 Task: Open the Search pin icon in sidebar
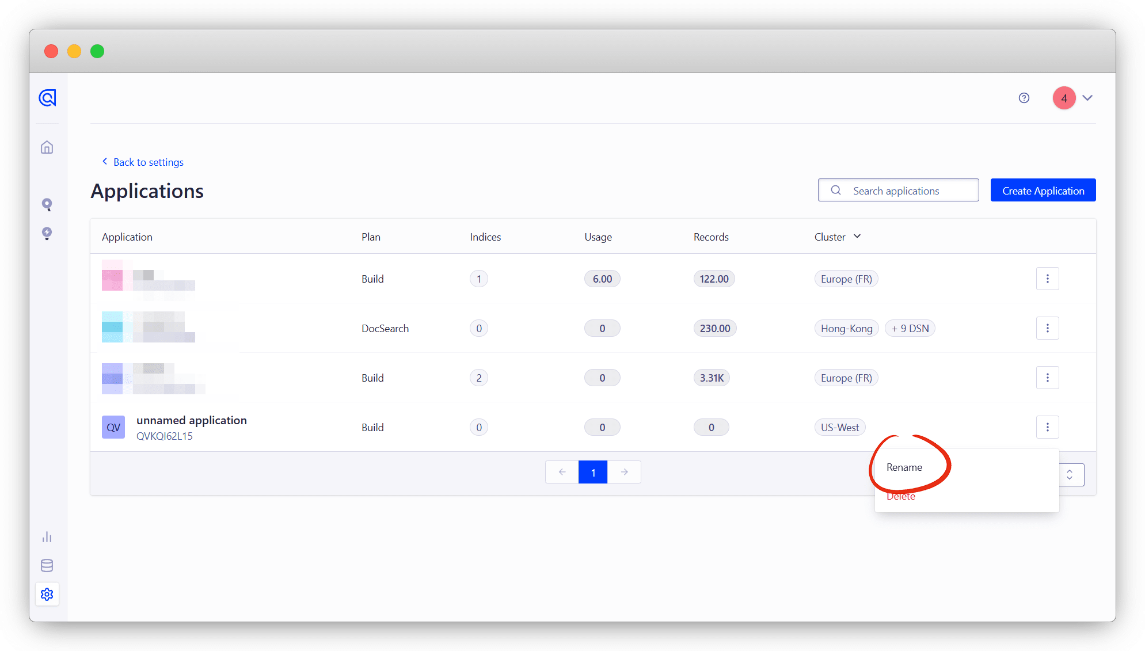(47, 204)
